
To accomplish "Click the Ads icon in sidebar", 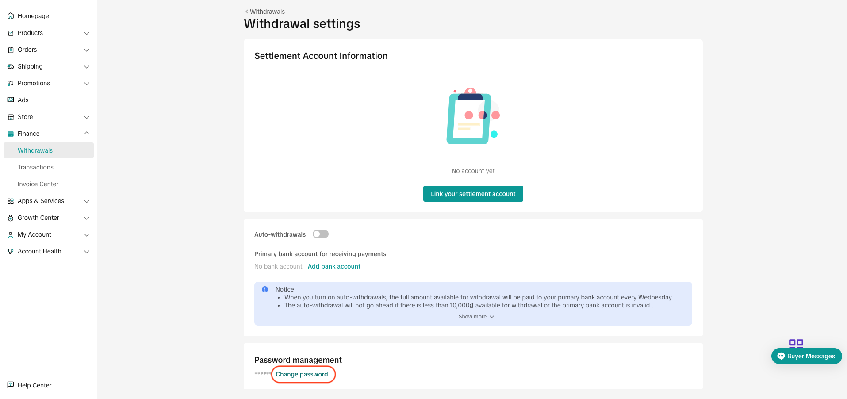I will (x=11, y=100).
